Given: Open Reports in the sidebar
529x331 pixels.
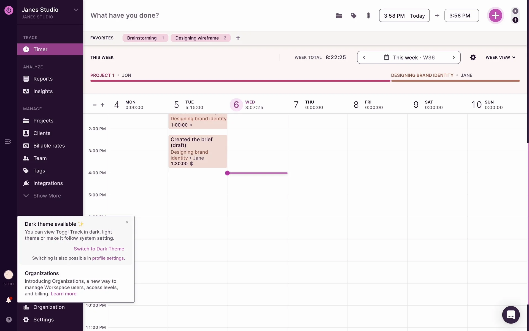Looking at the screenshot, I should coord(43,79).
